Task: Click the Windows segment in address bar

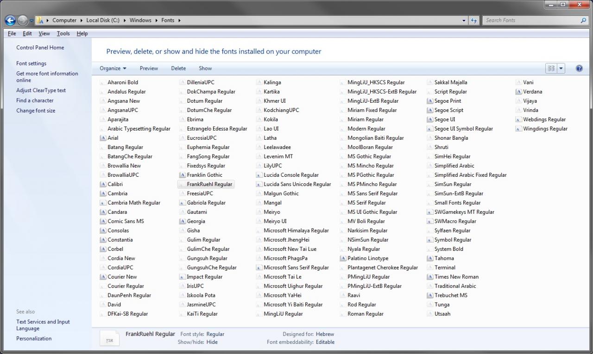Action: point(140,20)
